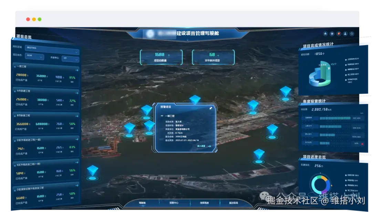
Task: Open D区装卸设备升级改造工程 card arrow icon
Action: (76, 185)
